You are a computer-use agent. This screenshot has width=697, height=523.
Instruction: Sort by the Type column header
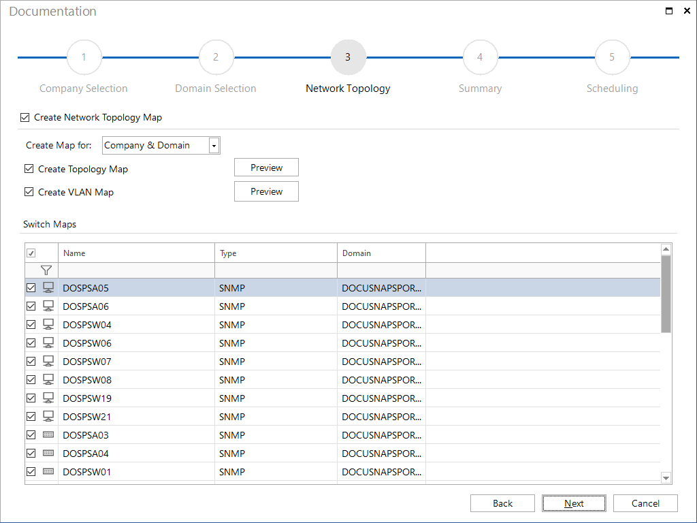276,253
